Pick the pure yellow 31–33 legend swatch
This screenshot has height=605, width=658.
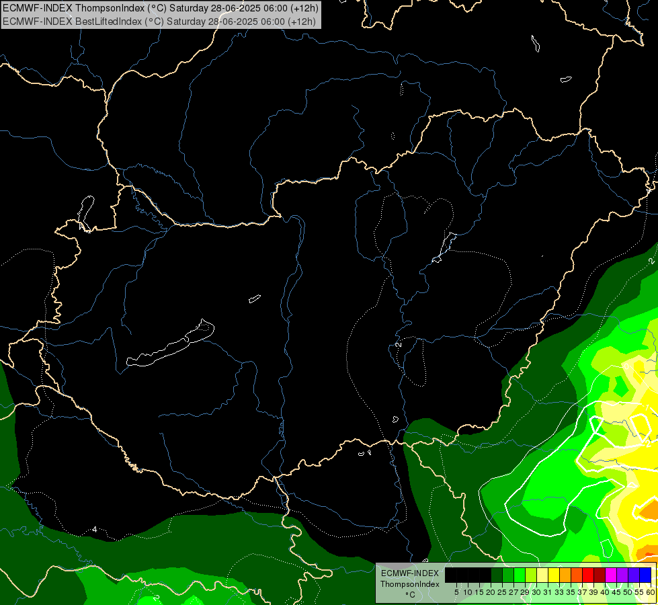554,575
